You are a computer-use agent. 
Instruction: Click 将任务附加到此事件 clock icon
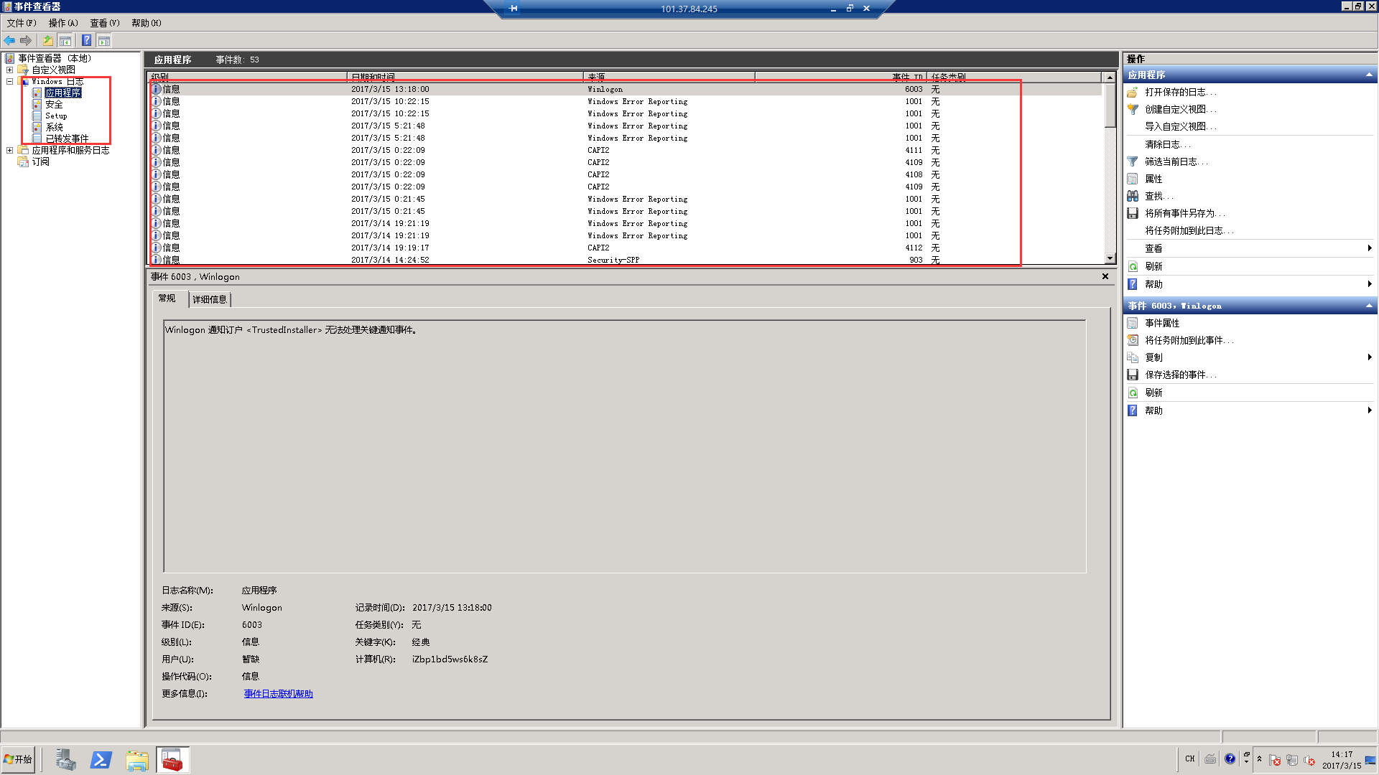pyautogui.click(x=1133, y=340)
